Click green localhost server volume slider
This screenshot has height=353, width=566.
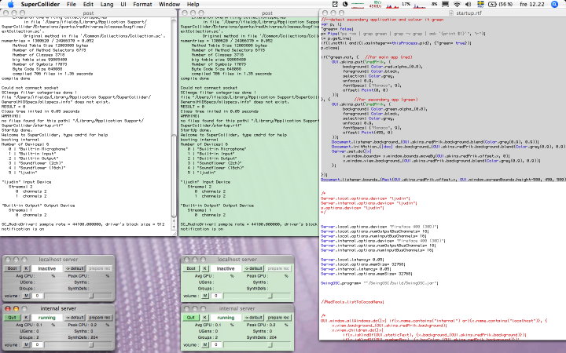pyautogui.click(x=257, y=296)
